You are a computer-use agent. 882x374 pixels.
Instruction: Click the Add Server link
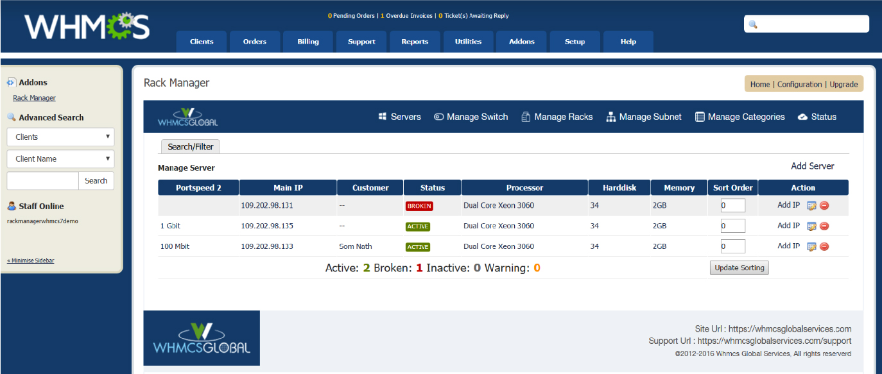pyautogui.click(x=812, y=166)
